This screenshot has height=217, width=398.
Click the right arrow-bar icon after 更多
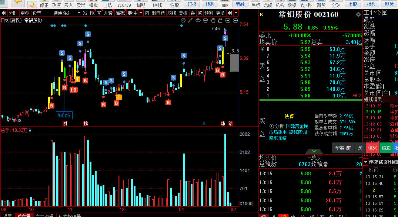230,13
